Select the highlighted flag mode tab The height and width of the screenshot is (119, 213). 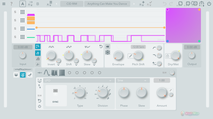click(38, 47)
